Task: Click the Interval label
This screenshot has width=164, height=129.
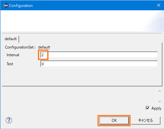Action: 13,55
